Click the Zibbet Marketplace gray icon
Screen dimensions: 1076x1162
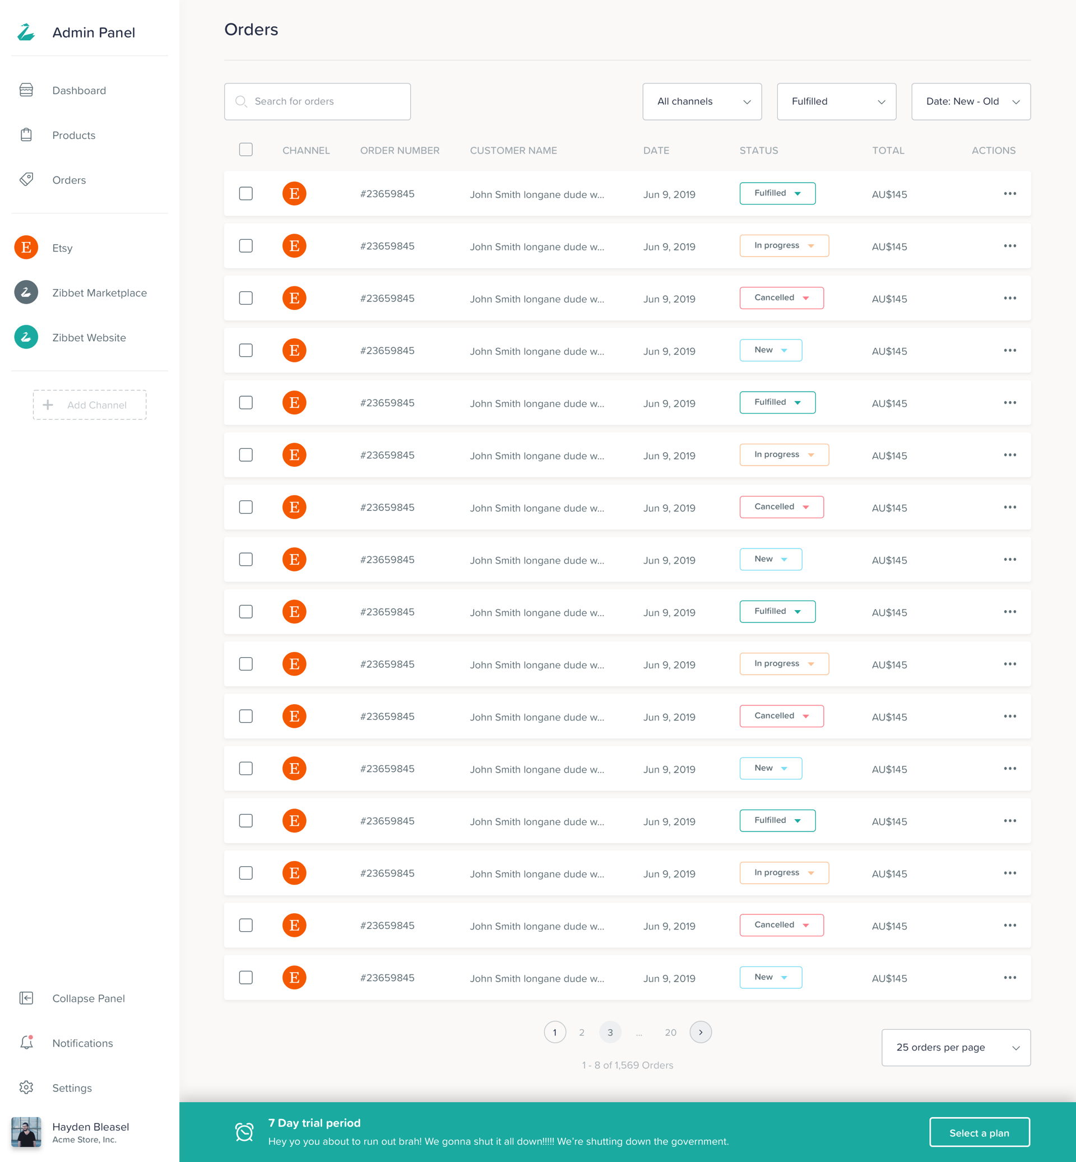click(x=26, y=292)
